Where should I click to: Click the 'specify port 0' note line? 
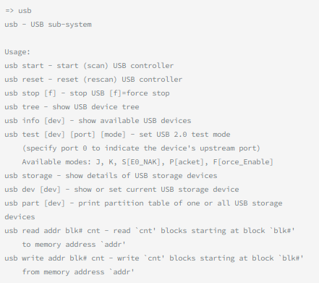141,148
